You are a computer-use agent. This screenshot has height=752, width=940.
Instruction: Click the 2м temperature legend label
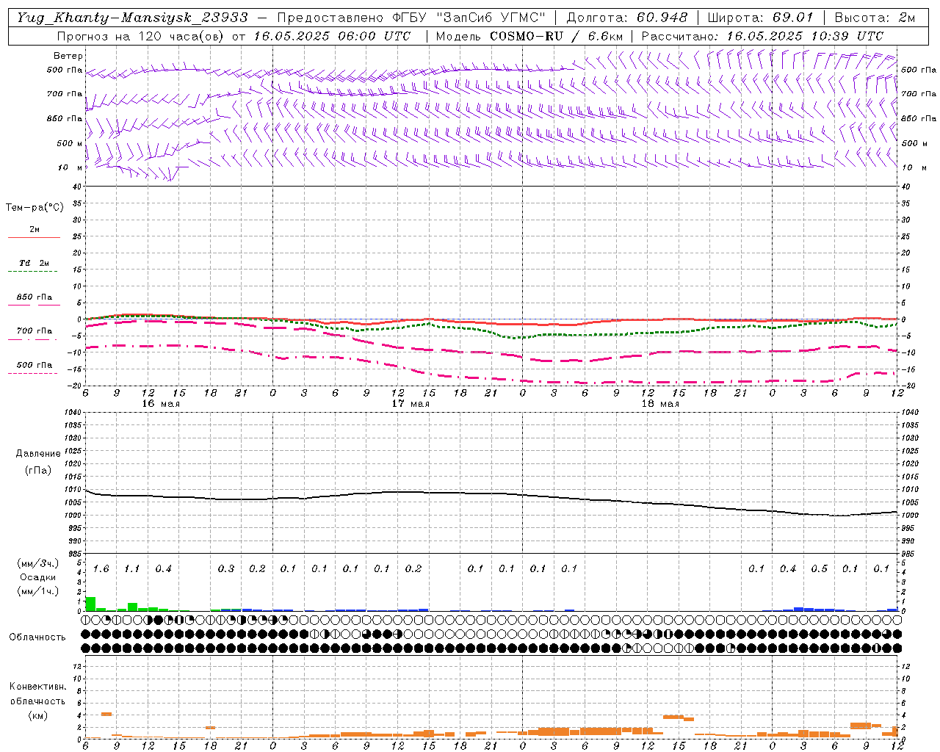pos(35,229)
